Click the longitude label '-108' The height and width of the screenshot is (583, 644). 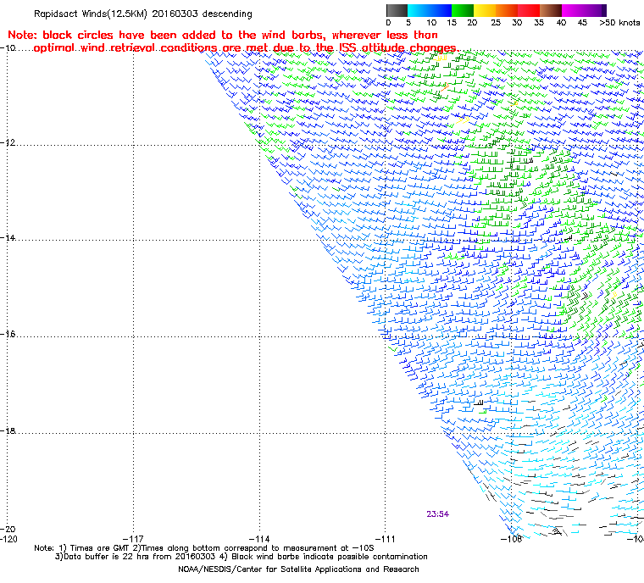511,539
